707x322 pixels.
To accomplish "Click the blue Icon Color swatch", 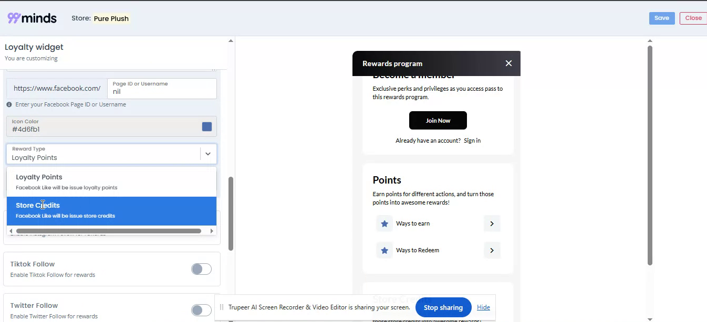I will [x=207, y=126].
